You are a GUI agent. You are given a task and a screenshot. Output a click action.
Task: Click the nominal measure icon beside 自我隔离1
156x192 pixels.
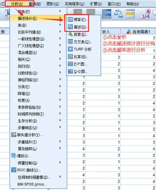pyautogui.click(x=129, y=32)
